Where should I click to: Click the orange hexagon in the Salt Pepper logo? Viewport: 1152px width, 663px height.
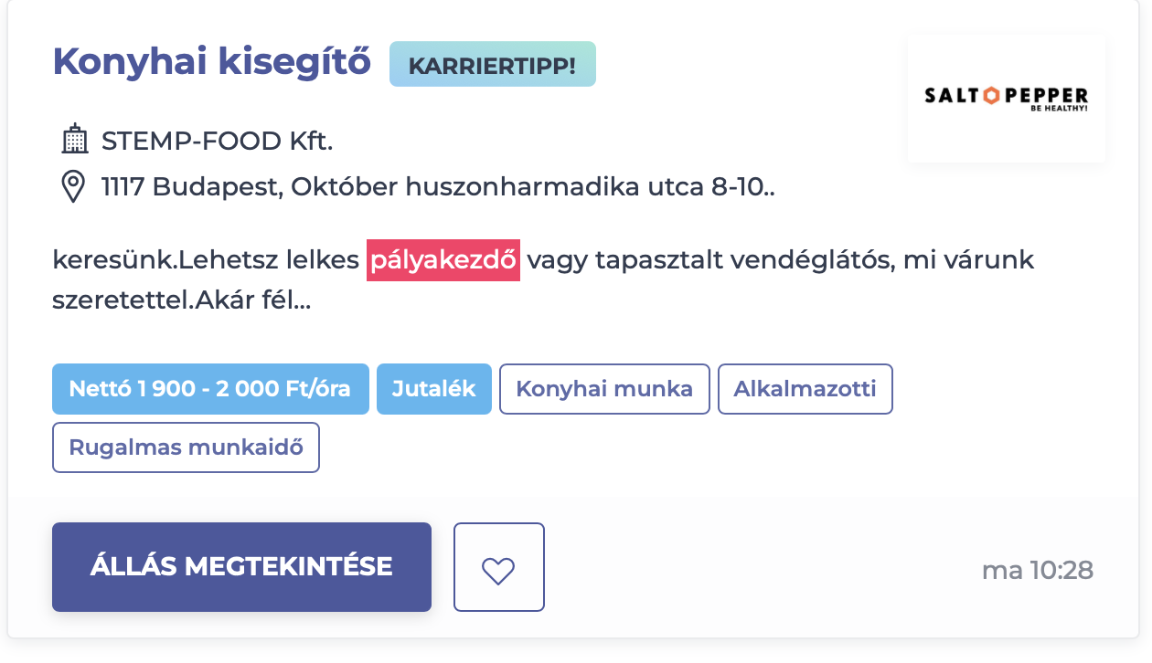[991, 95]
